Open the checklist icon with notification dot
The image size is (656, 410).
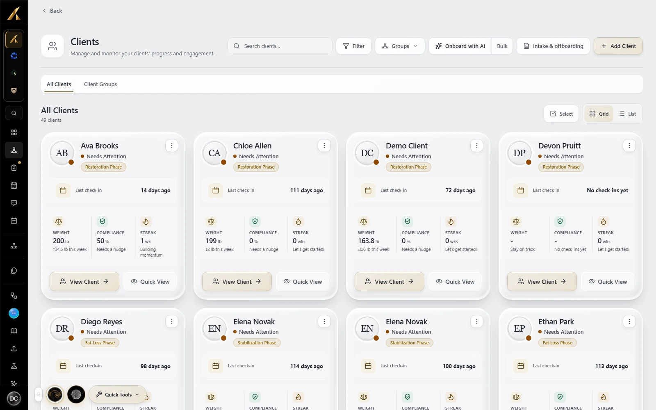click(x=14, y=168)
